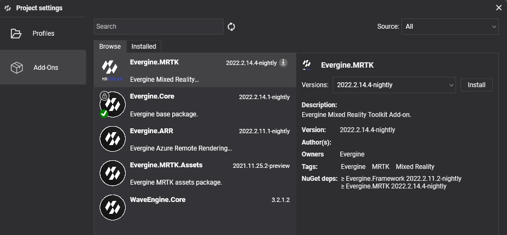This screenshot has height=235, width=507.
Task: Click the WaveEngine.Core package logo
Action: click(113, 207)
